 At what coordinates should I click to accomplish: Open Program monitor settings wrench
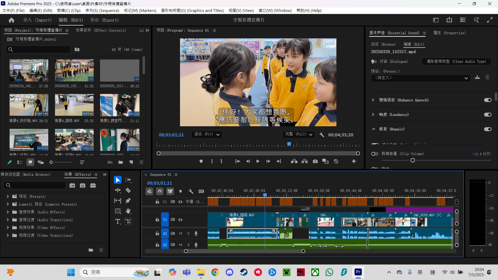coord(322,135)
